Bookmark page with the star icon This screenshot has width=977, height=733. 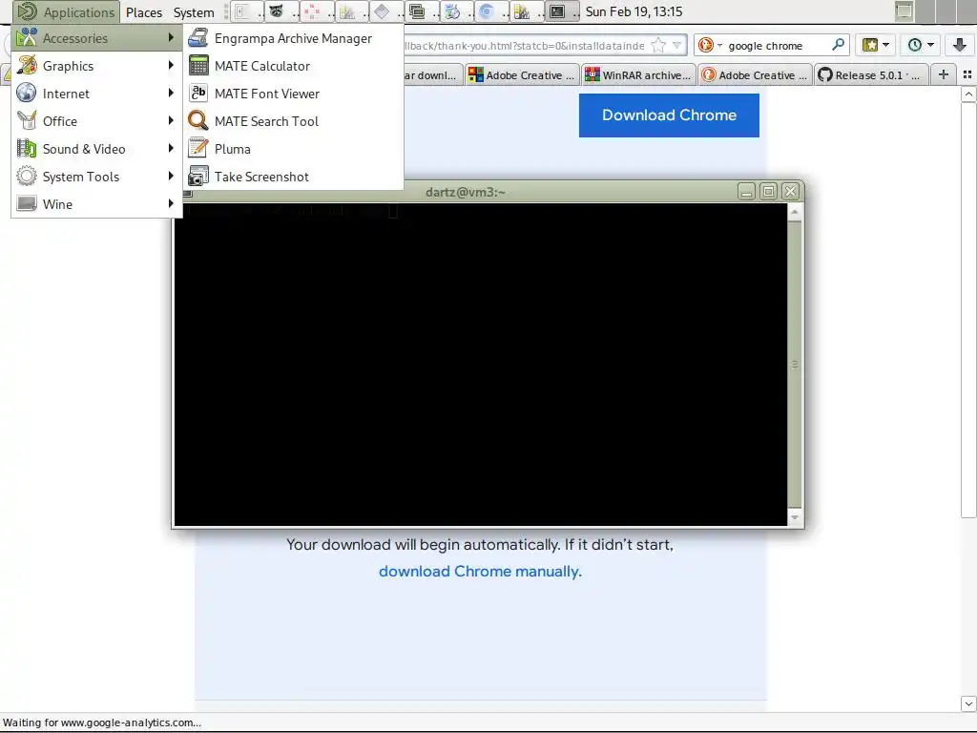658,46
